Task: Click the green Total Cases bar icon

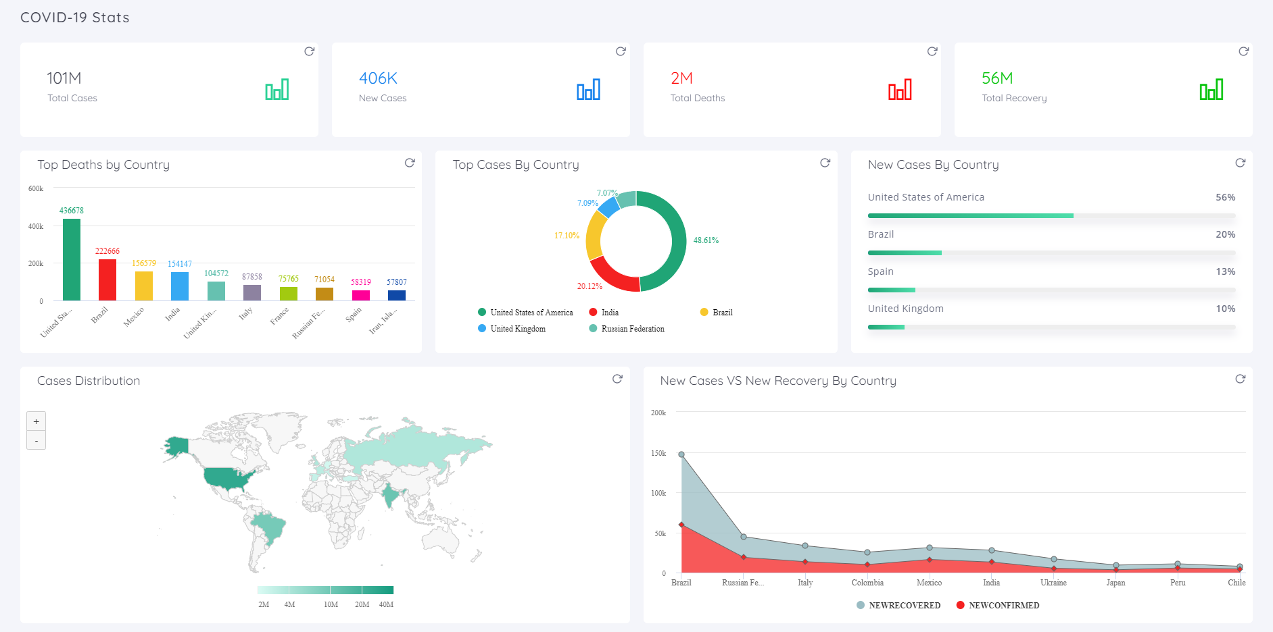Action: tap(277, 89)
